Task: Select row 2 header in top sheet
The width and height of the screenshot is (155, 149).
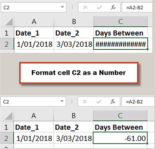Action: [x=7, y=44]
